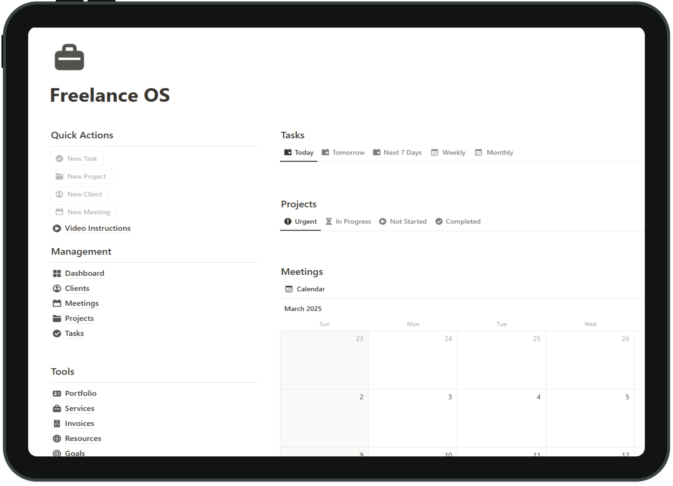Open the Tasks page link
Viewport: 673px width, 486px height.
pos(74,334)
